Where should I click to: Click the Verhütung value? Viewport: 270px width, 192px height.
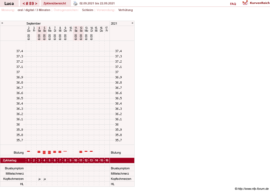click(126, 10)
